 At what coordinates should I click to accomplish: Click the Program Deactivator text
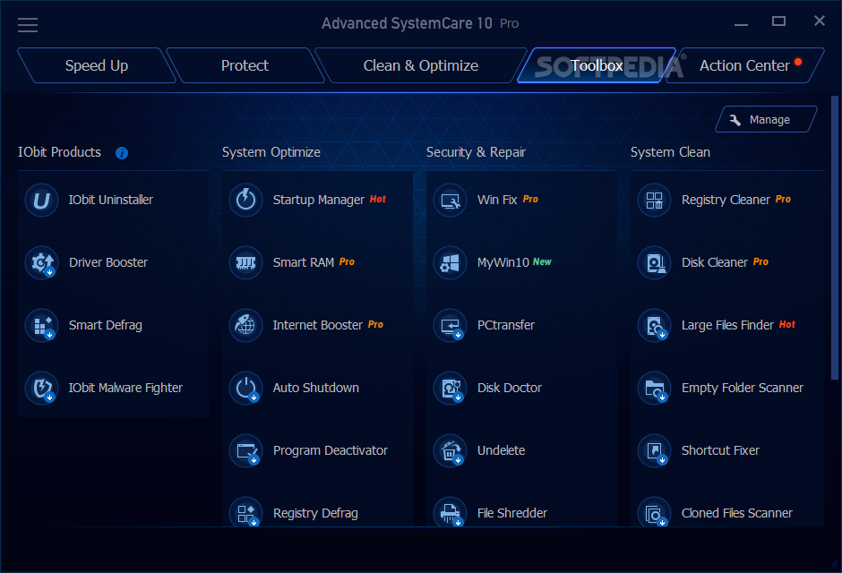tap(331, 450)
